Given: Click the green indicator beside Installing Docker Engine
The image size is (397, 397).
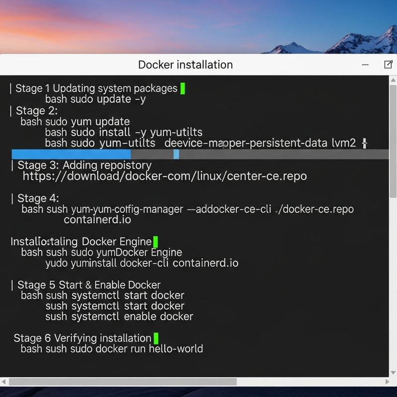Looking at the screenshot, I should (154, 241).
